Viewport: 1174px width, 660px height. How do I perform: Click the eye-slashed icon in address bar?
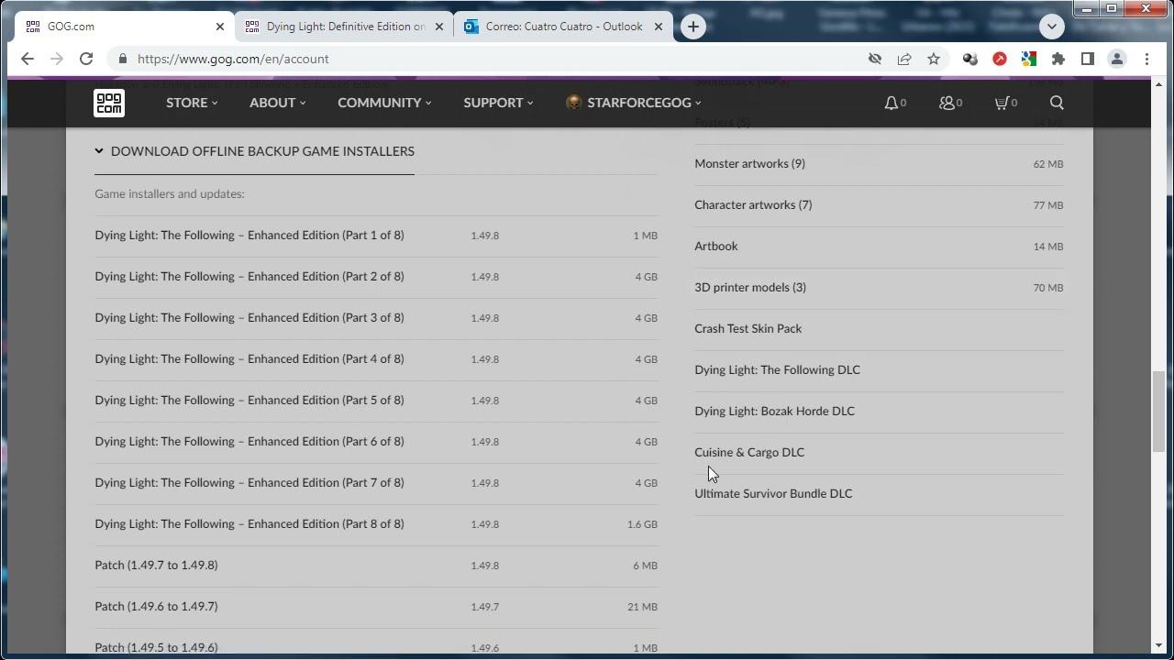[875, 59]
